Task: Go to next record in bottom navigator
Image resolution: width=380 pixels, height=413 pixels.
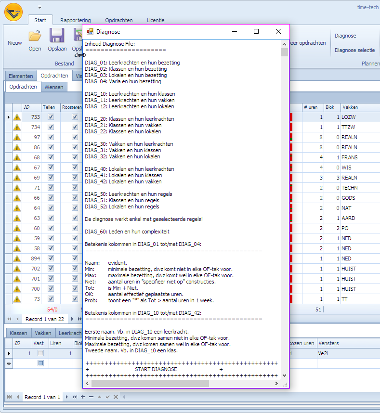Action: 66,397
